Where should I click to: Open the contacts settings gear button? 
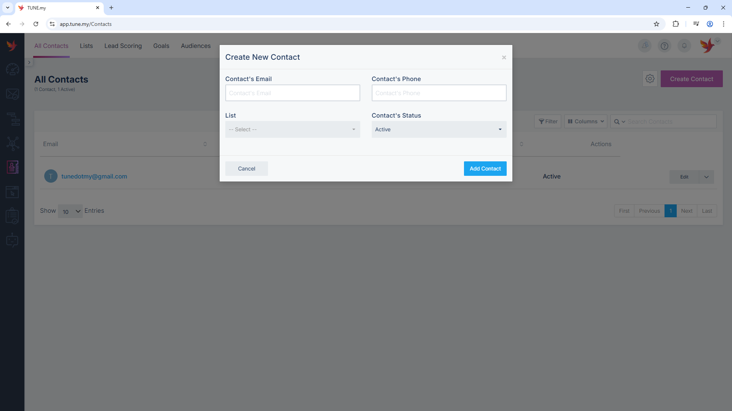coord(650,79)
